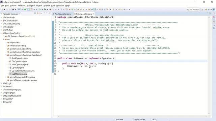Select MultOperator.java in Package Explorer
This screenshot has width=216, height=121.
[x=20, y=65]
